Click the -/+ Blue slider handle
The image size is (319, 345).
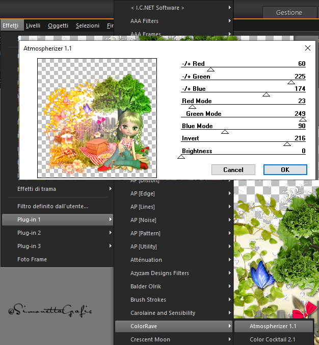[x=266, y=94]
